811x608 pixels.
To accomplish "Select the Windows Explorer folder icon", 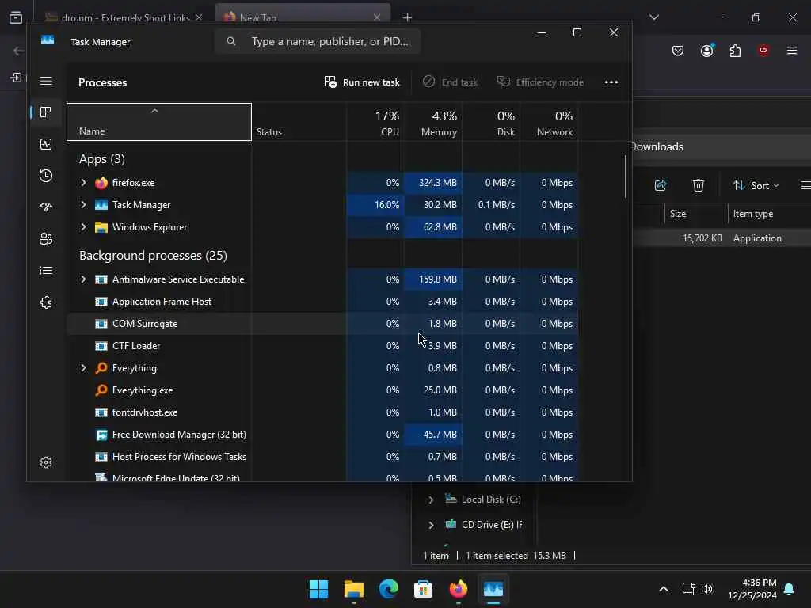I will (x=101, y=227).
